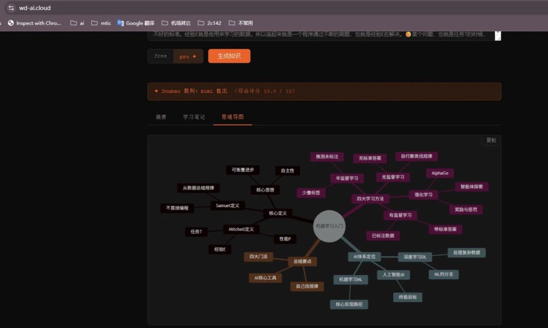Select the 自己找规律 node
Viewport: 548px width, 328px height.
[x=307, y=286]
